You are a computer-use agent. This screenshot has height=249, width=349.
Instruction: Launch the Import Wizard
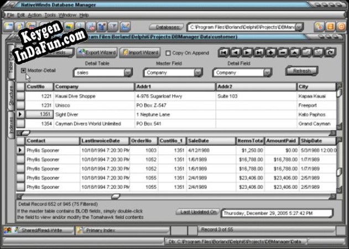tap(140, 52)
